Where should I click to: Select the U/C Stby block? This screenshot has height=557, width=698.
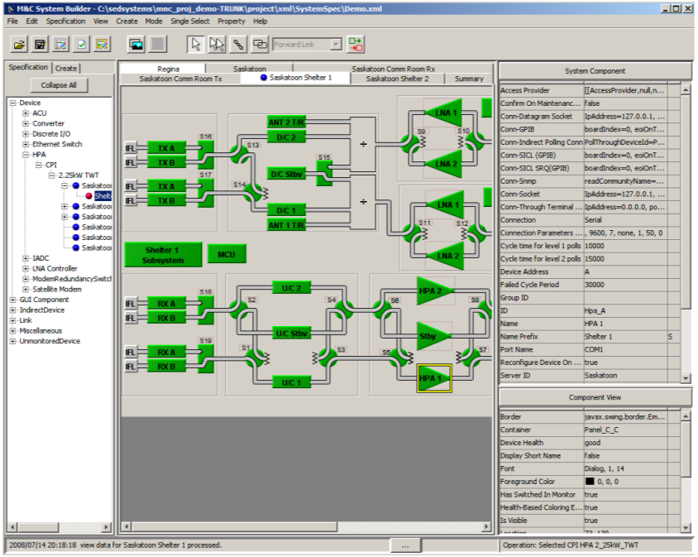tap(291, 334)
